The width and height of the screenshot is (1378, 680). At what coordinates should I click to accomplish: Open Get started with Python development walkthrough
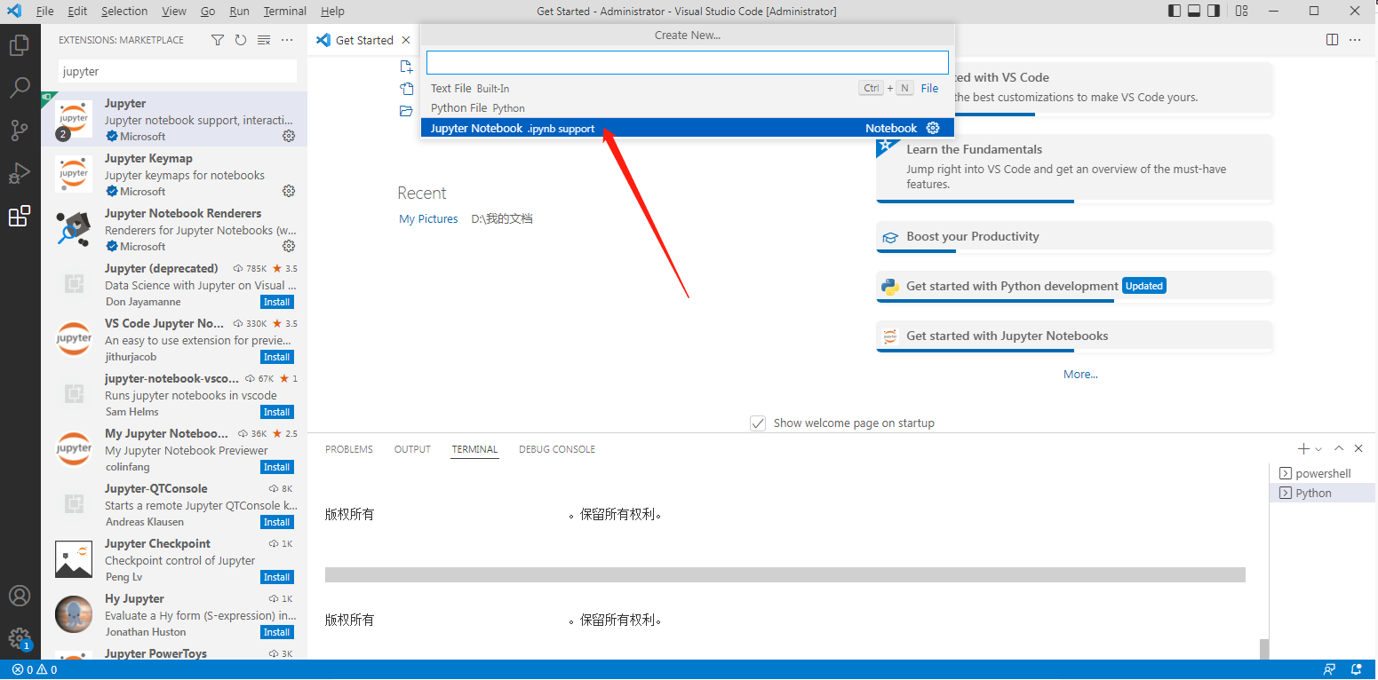(x=1074, y=287)
